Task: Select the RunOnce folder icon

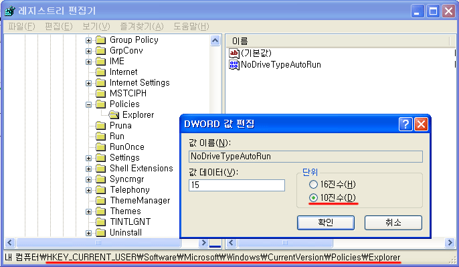Action: 100,147
